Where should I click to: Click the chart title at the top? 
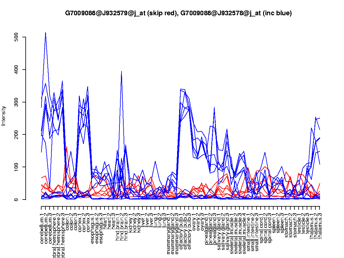(x=178, y=13)
